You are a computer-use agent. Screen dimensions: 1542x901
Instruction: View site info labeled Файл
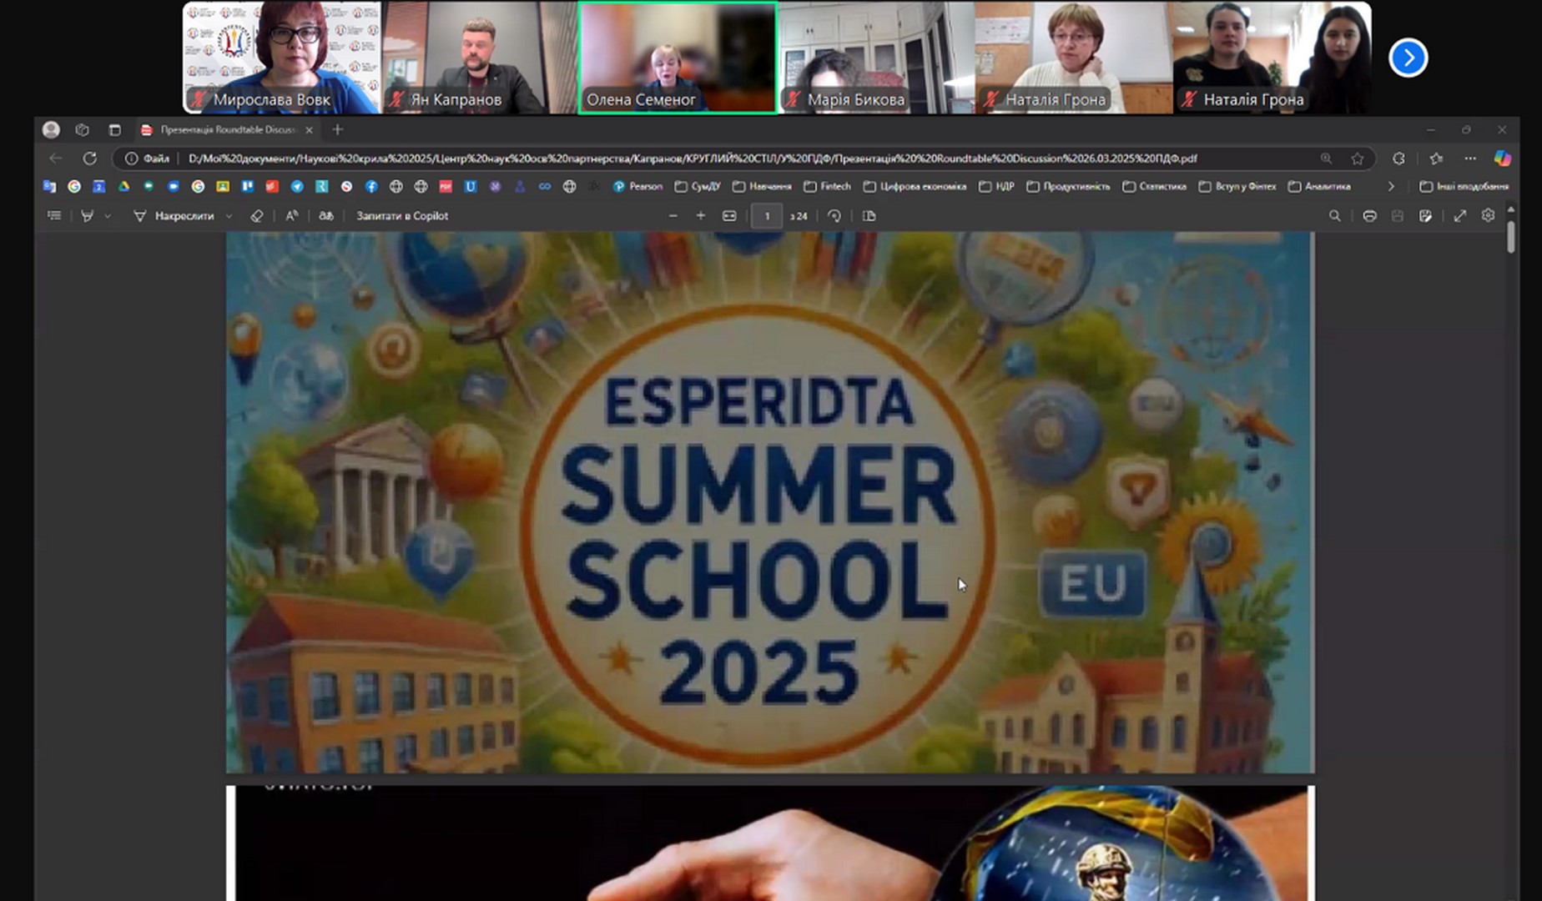[148, 159]
